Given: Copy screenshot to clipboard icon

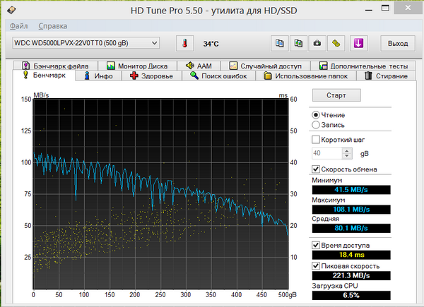Looking at the screenshot, I should click(x=298, y=43).
